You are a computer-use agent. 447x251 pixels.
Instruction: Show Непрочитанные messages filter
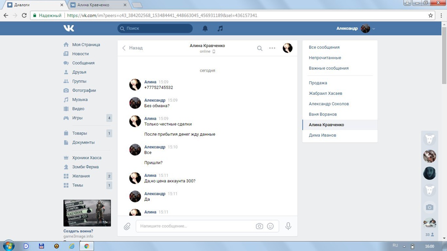[325, 58]
